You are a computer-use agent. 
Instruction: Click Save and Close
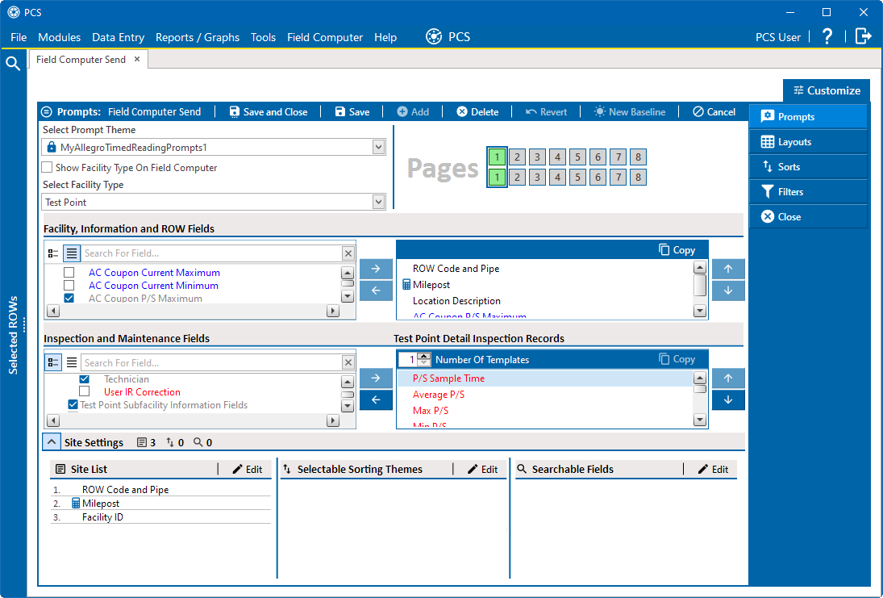[269, 111]
